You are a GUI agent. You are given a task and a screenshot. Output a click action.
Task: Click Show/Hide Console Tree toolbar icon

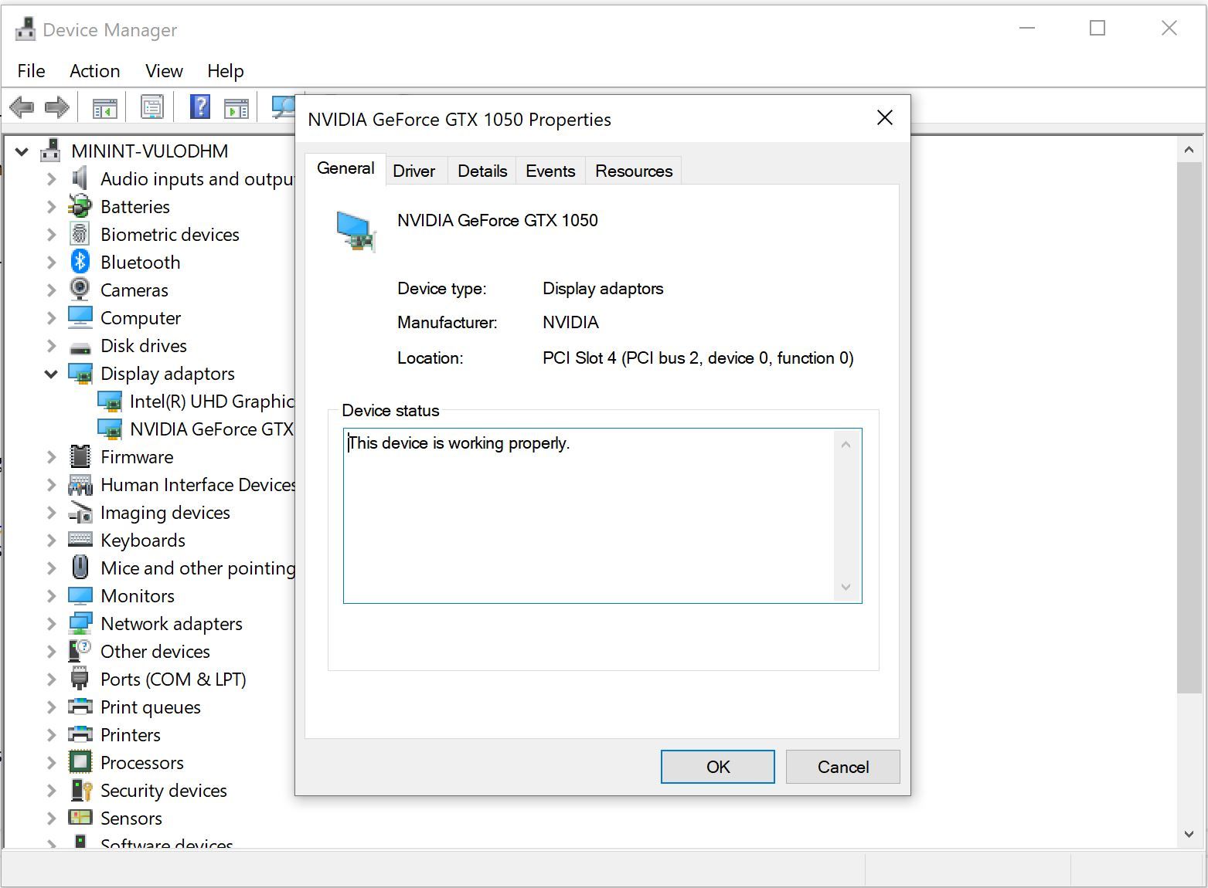(104, 107)
